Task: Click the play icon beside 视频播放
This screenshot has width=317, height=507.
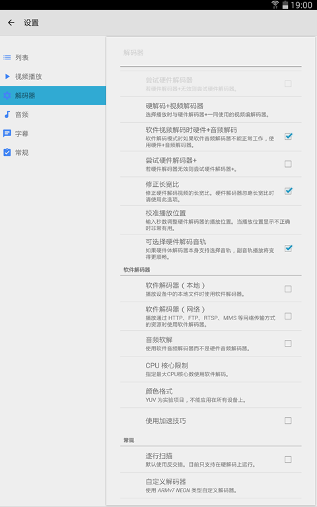Action: pos(7,77)
